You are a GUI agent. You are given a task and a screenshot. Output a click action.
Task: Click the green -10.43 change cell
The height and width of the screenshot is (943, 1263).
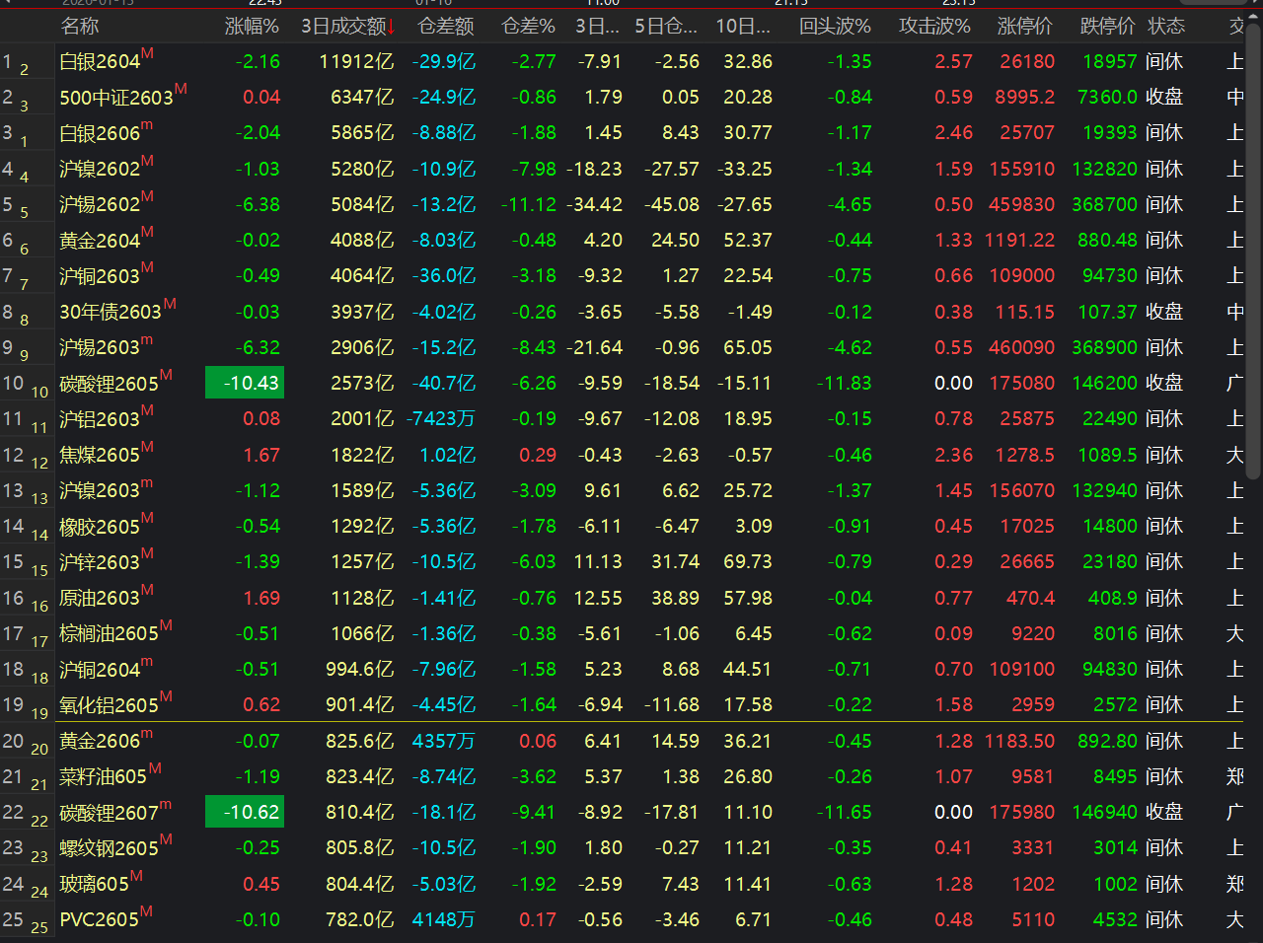pyautogui.click(x=245, y=384)
